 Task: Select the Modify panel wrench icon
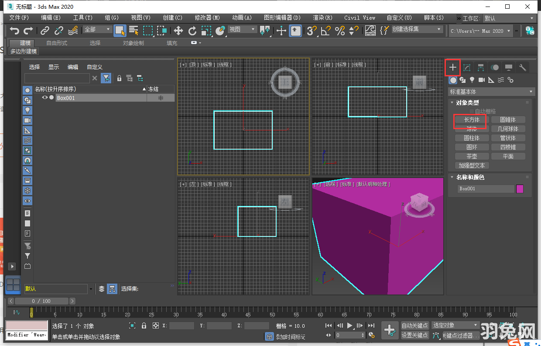point(522,68)
